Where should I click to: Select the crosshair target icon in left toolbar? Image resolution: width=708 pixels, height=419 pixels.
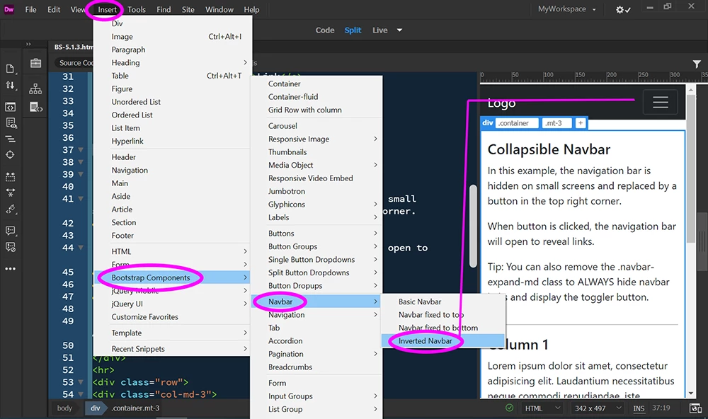10,155
